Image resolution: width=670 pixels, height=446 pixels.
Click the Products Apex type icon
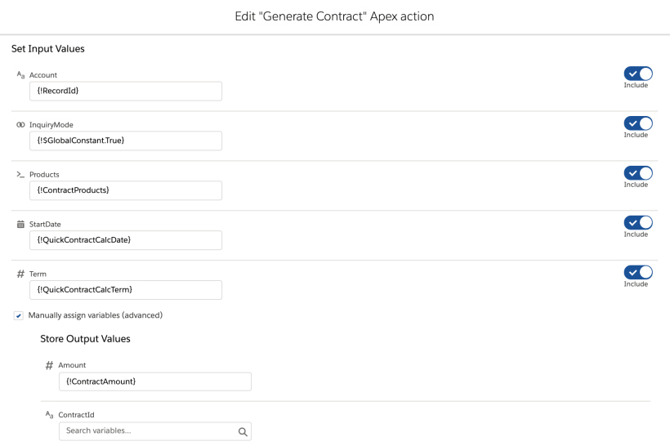(x=20, y=175)
